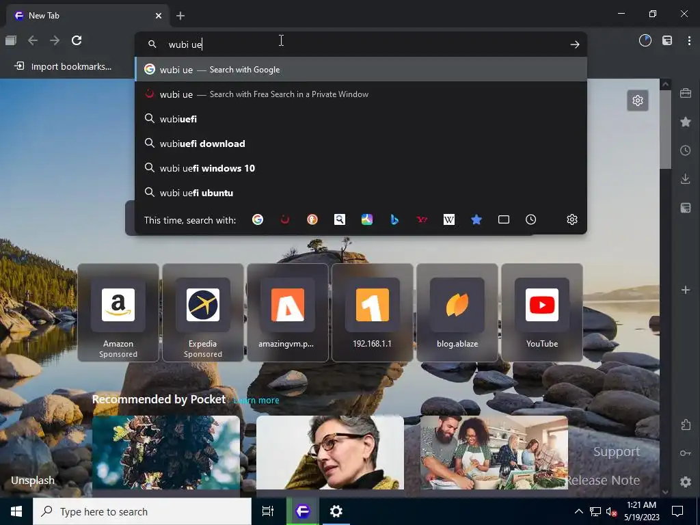Show hidden system tray icons

click(578, 511)
